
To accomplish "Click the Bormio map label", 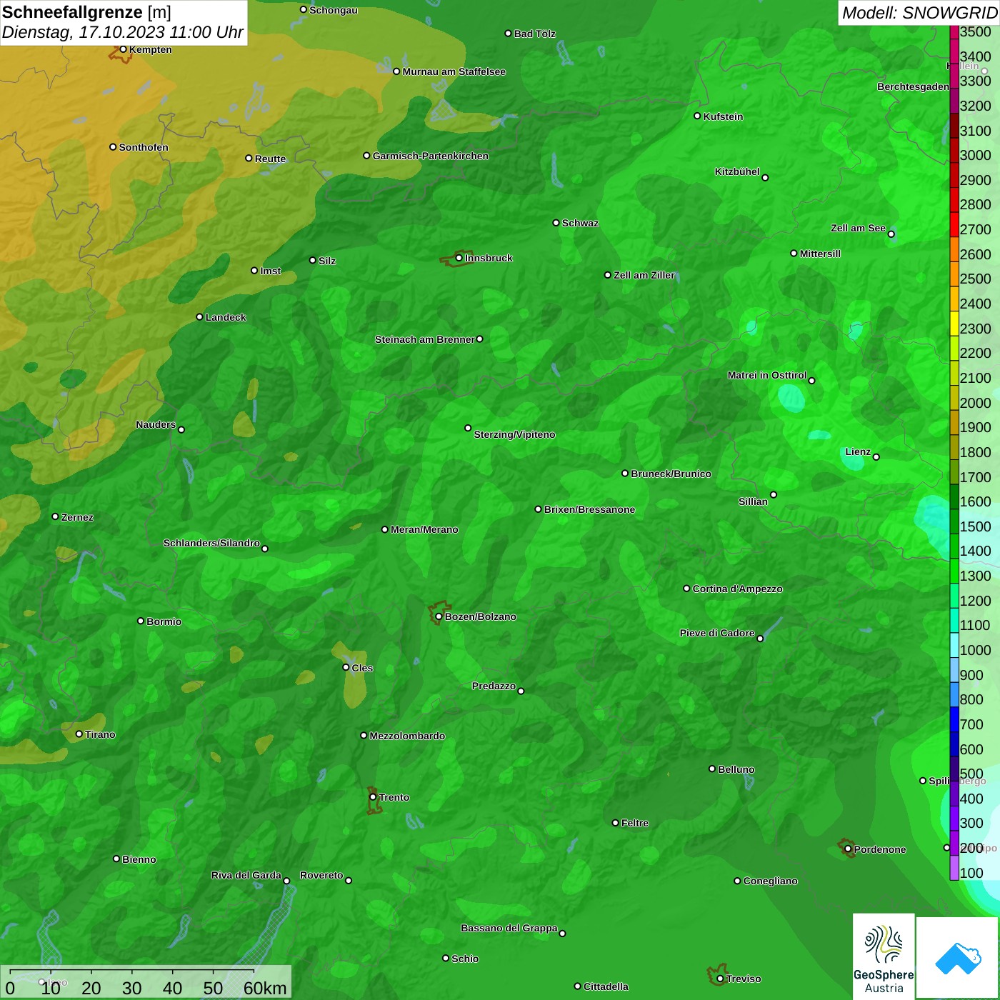I will [164, 621].
